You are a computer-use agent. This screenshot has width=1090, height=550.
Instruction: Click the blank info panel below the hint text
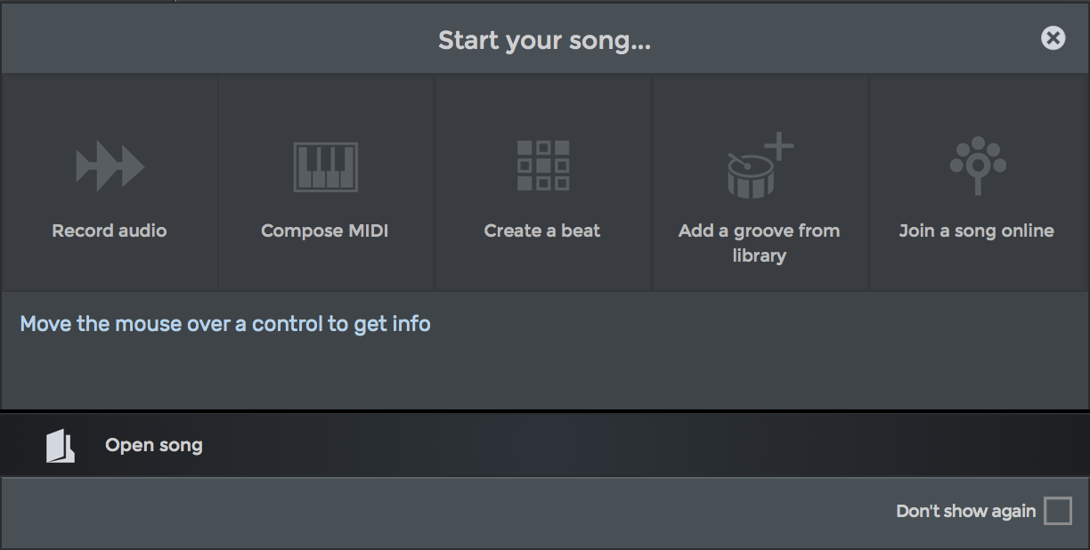point(545,374)
